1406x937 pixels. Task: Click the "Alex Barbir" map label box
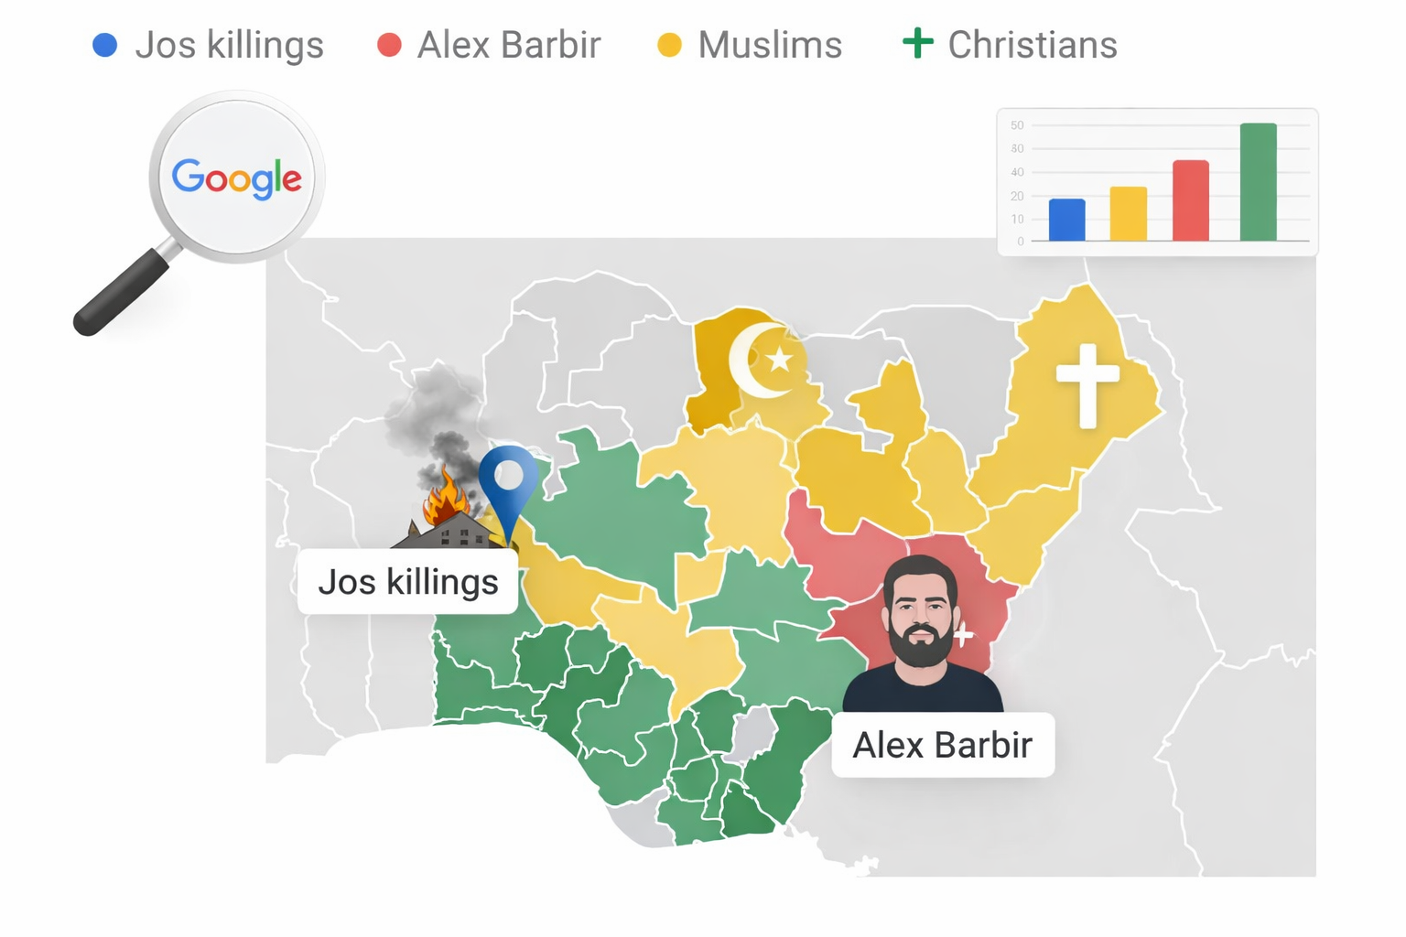point(943,745)
